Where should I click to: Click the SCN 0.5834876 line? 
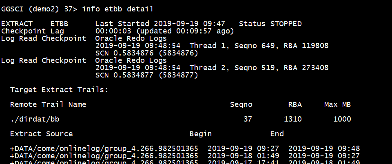[146, 53]
